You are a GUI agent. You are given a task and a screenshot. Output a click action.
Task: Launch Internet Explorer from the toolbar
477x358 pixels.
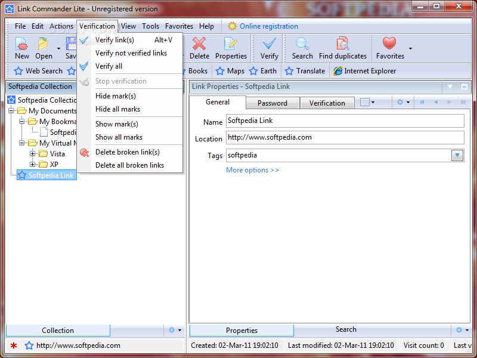pyautogui.click(x=365, y=71)
